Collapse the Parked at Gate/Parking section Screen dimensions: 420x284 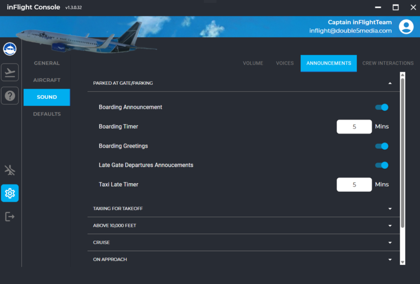coord(244,83)
